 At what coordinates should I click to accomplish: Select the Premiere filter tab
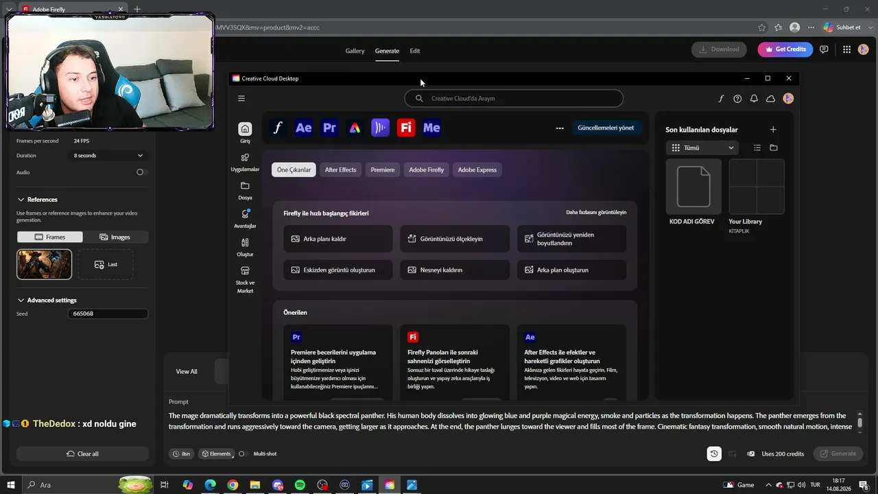383,169
